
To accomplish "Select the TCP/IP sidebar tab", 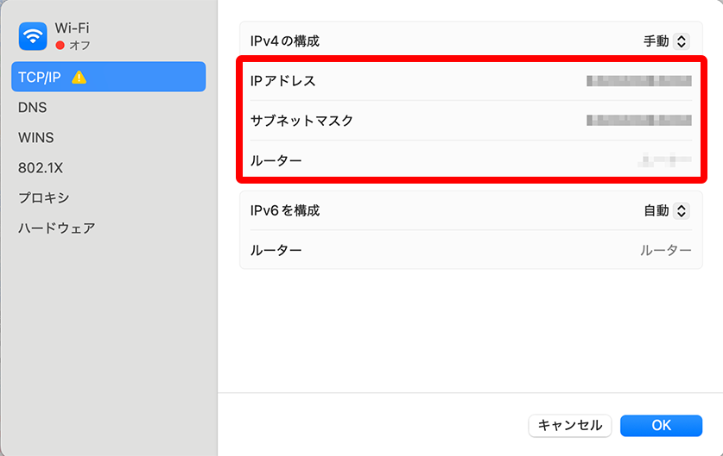I will 108,78.
